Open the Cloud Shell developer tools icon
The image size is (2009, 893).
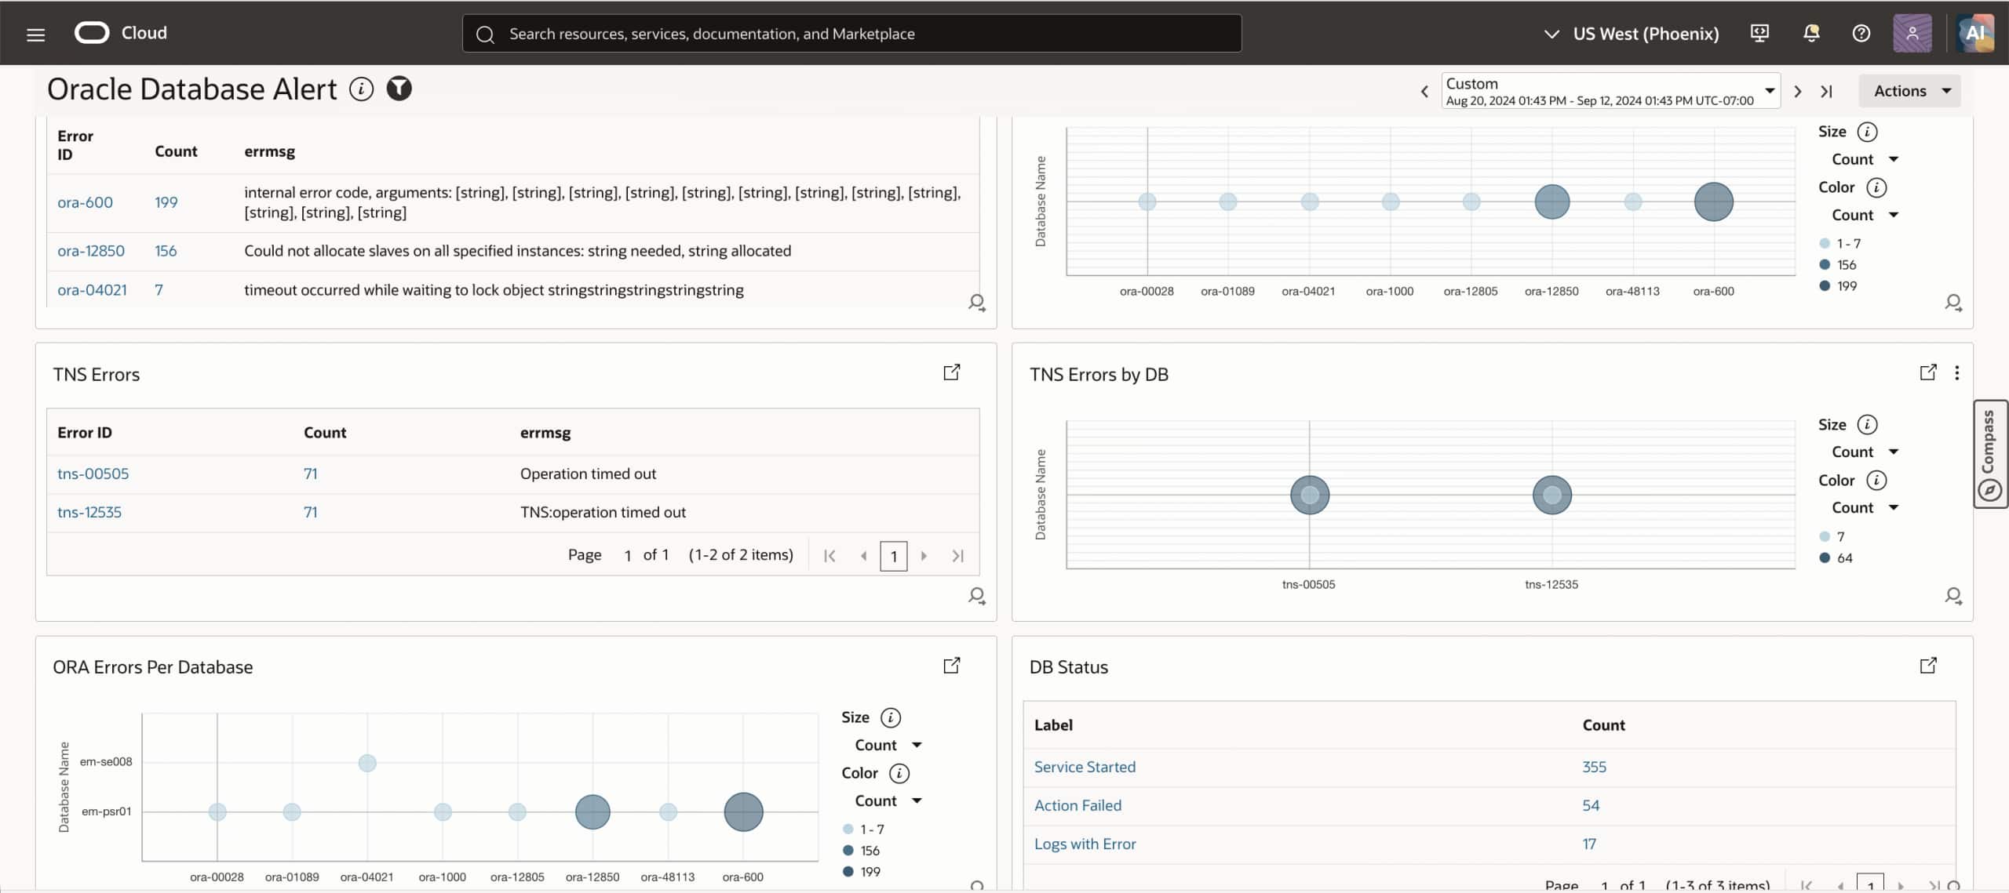(x=1759, y=33)
